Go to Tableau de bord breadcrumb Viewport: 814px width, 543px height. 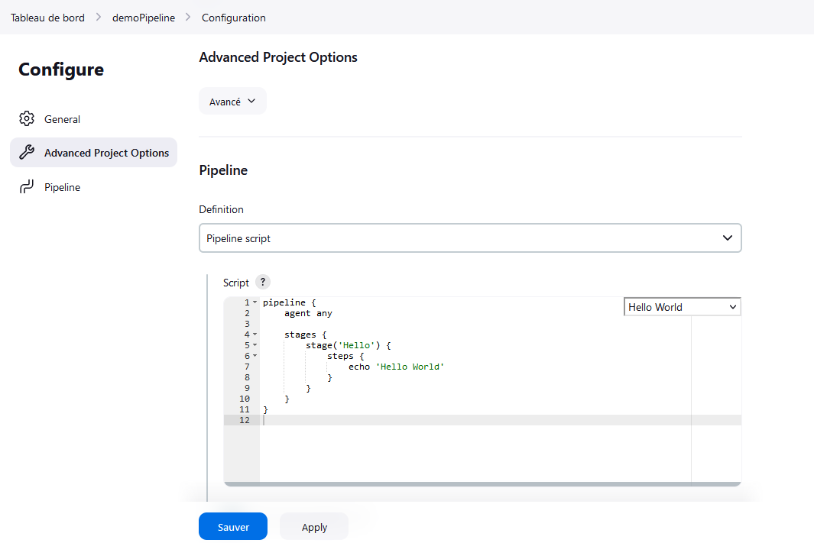pos(47,18)
